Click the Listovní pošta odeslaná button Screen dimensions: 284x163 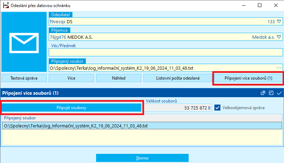tap(178, 78)
